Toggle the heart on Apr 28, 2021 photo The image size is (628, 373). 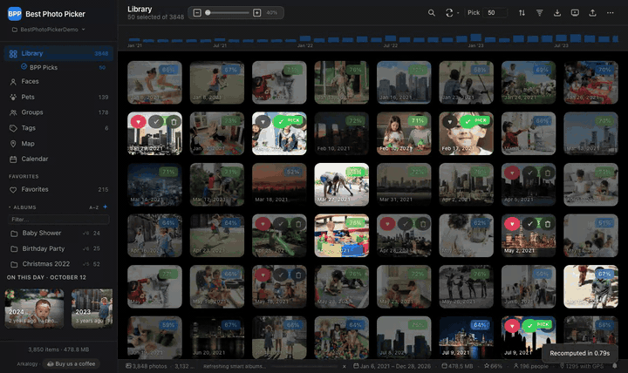pyautogui.click(x=387, y=224)
